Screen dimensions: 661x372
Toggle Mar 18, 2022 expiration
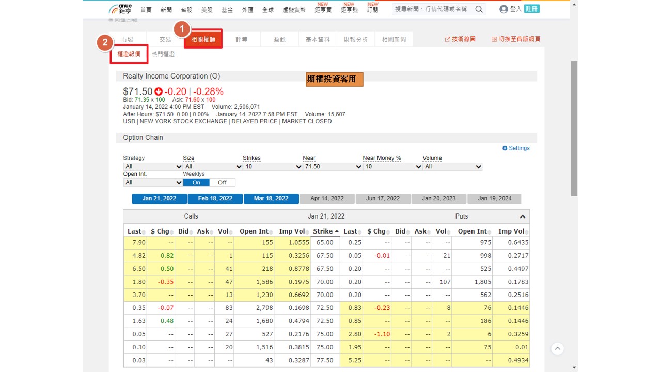pos(271,199)
